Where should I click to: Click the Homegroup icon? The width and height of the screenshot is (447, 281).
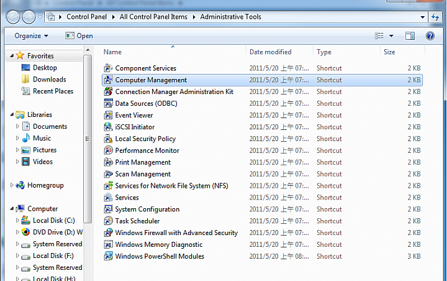click(20, 185)
